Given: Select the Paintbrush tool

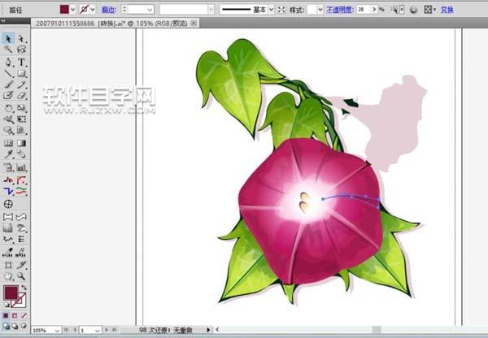Looking at the screenshot, I should tap(8, 84).
